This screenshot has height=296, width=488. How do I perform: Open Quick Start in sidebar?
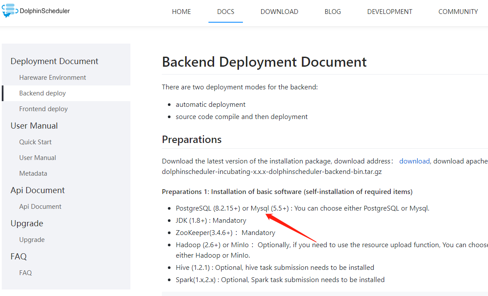(35, 142)
